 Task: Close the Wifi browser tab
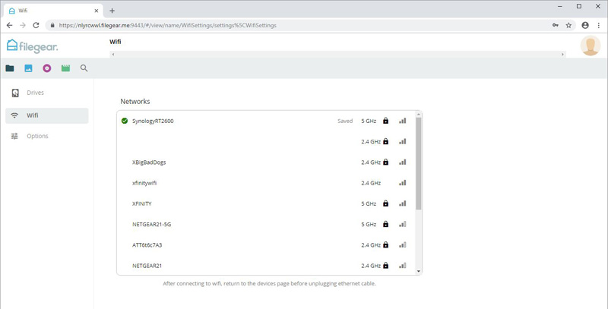pyautogui.click(x=97, y=11)
